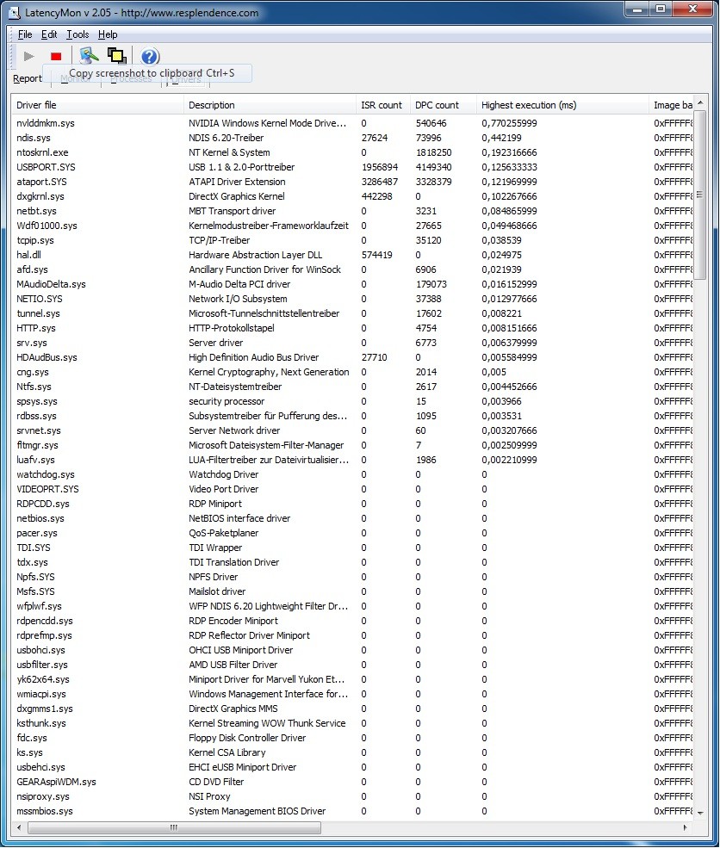Start monitoring with the play button

[29, 56]
